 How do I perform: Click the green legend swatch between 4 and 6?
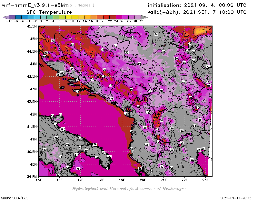coord(56,17)
